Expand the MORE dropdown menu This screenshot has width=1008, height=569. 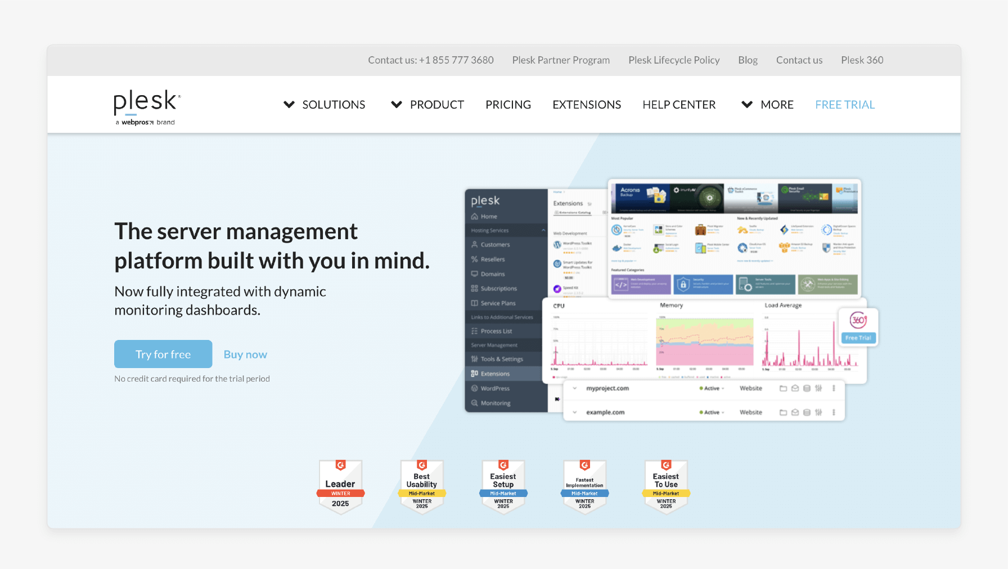coord(767,105)
